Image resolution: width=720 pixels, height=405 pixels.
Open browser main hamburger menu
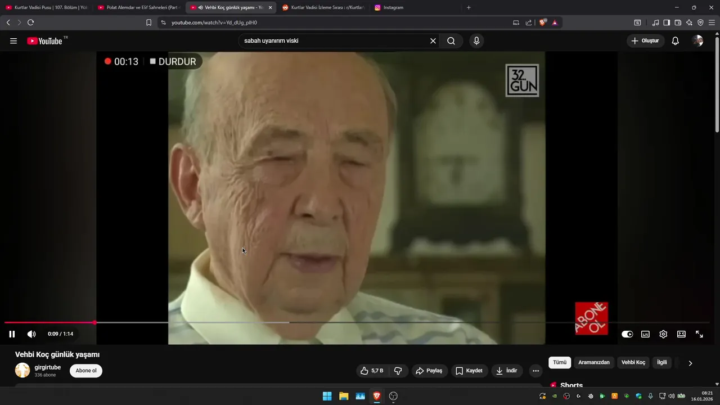click(712, 22)
